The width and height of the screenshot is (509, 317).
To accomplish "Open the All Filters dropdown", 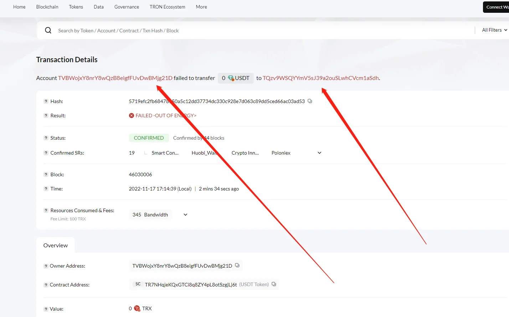I will 494,30.
